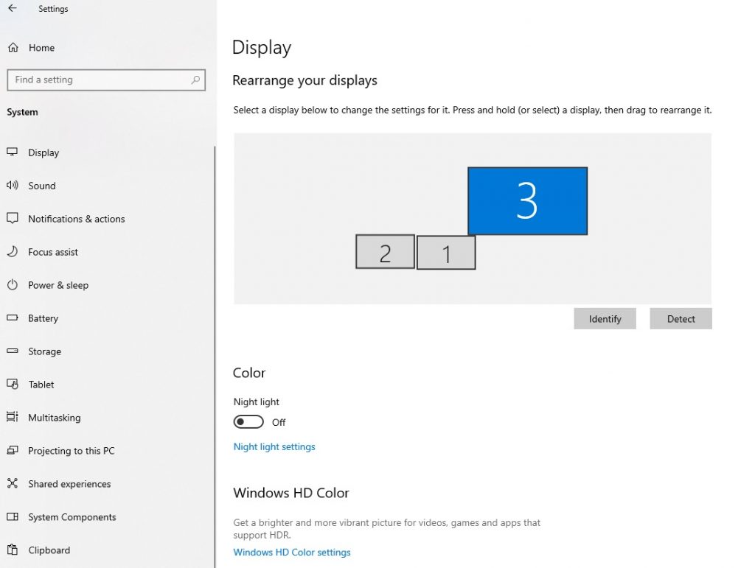Viewport: 755px width, 568px height.
Task: Open Windows HD Color settings
Action: 291,552
